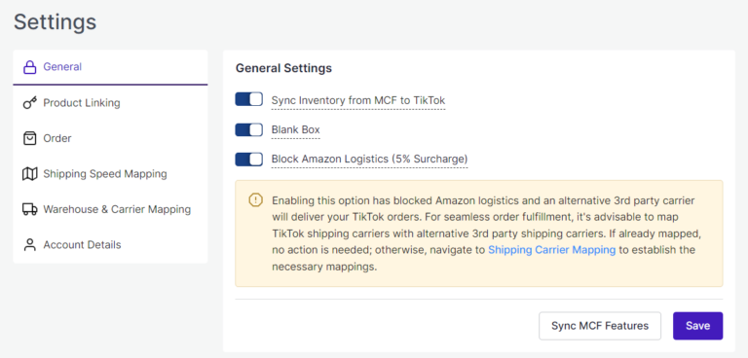Click the truck icon for Warehouse & Carrier Mapping
The image size is (748, 358).
coord(30,209)
